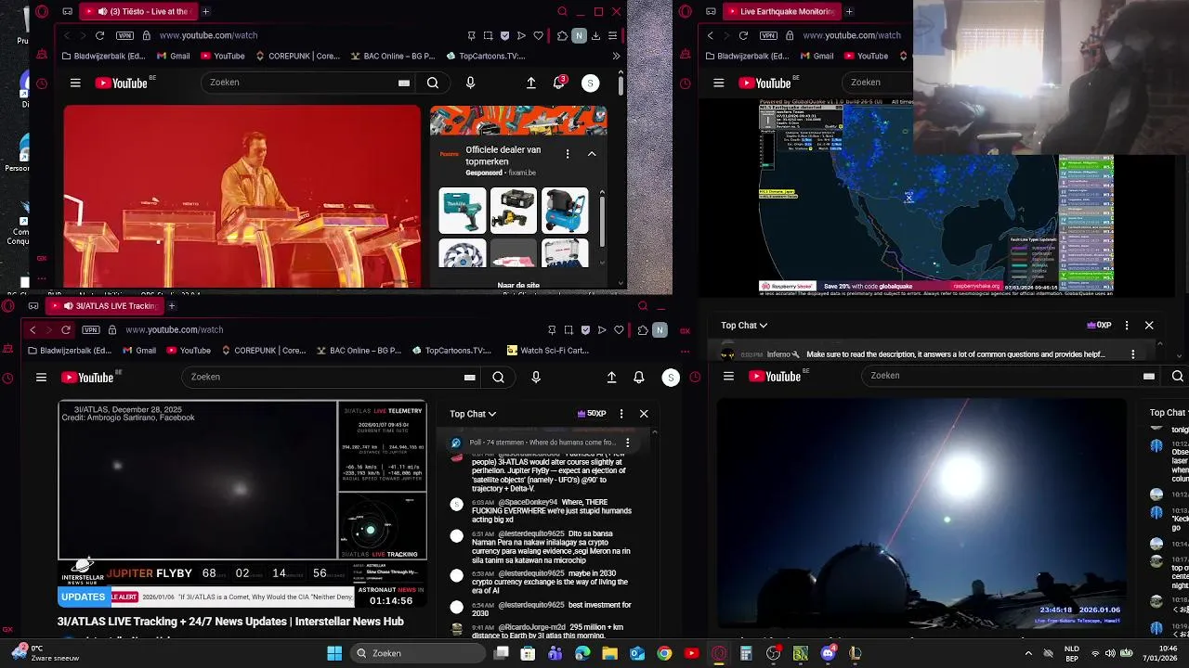Click pin icon in Tiësto window address bar

coord(473,35)
